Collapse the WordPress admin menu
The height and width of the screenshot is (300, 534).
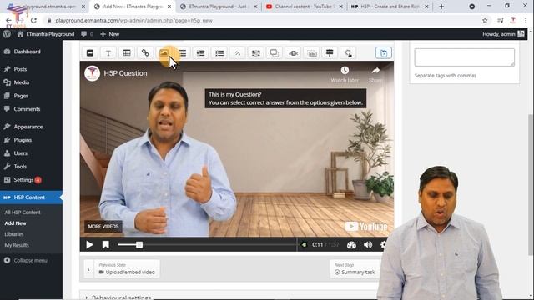click(x=26, y=260)
